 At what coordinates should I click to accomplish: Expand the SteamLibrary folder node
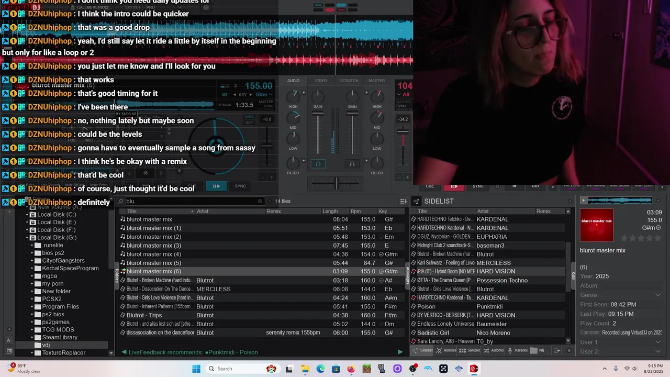[x=32, y=338]
